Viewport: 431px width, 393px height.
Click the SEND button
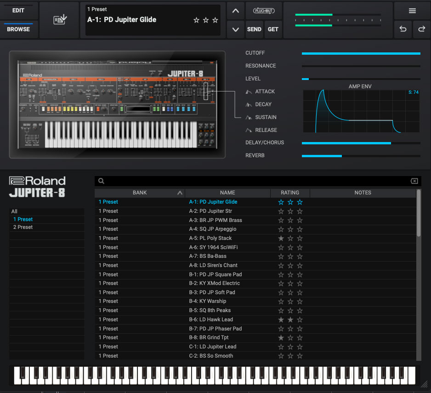click(254, 29)
